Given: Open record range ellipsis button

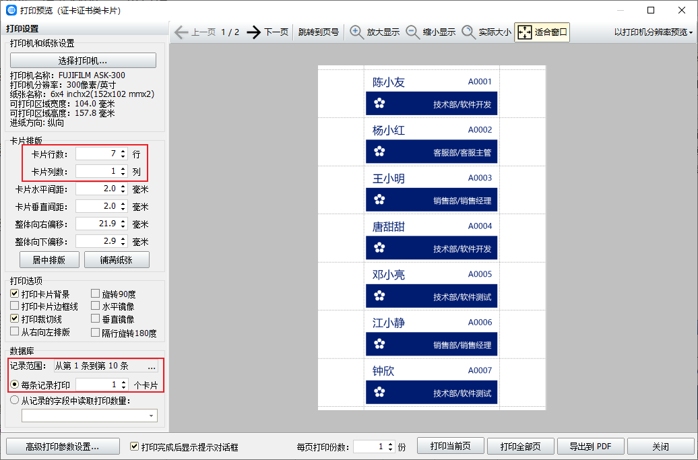Looking at the screenshot, I should (x=152, y=366).
